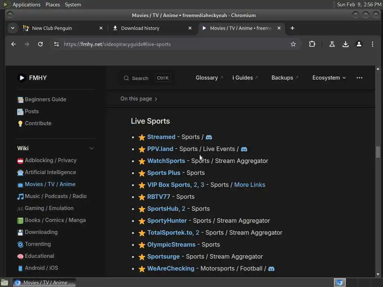Switch to New Club Penguin tab
The height and width of the screenshot is (287, 383).
52,28
